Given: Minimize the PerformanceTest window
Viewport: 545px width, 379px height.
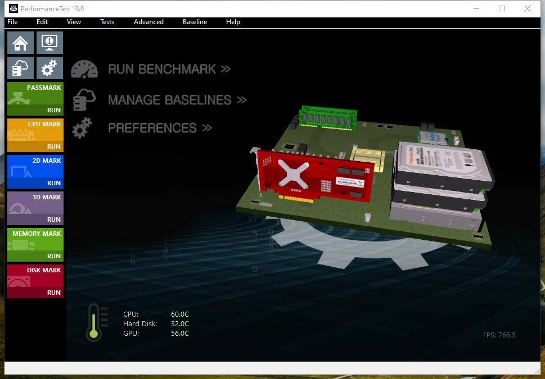Looking at the screenshot, I should (x=476, y=8).
